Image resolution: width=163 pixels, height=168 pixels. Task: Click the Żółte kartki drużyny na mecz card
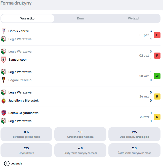pos(134,150)
